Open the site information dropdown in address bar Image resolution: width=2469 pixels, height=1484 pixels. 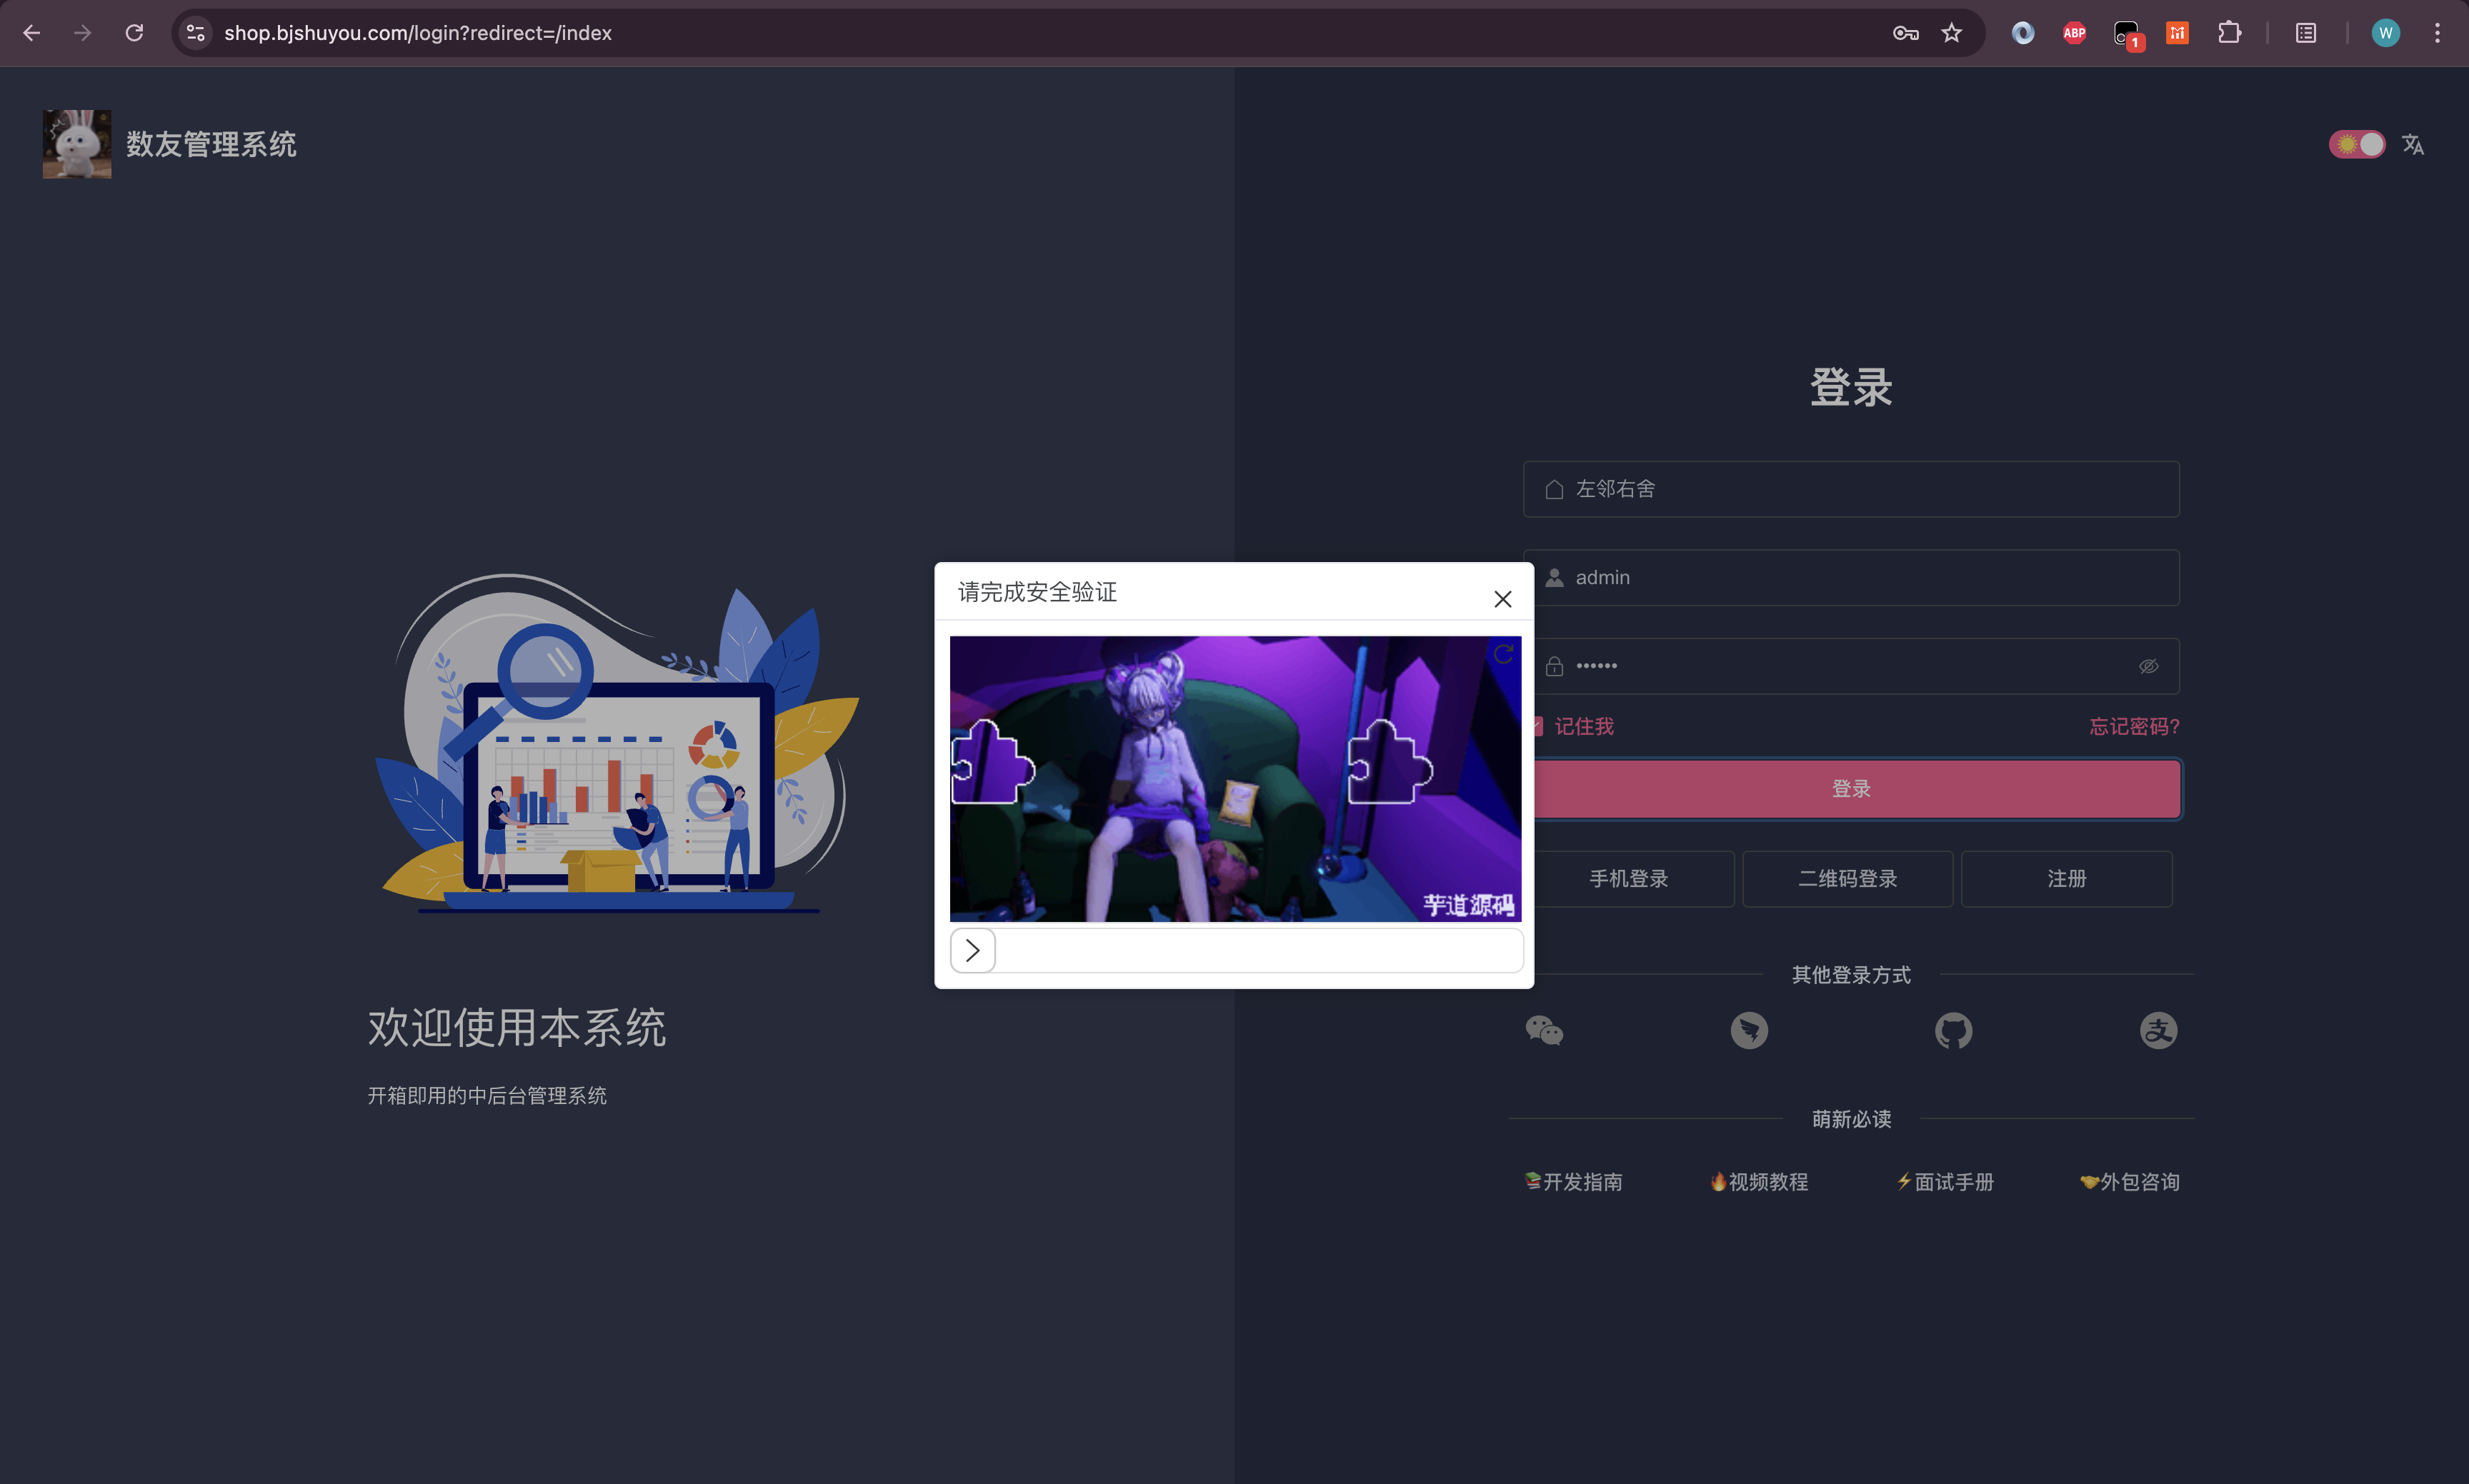(196, 33)
